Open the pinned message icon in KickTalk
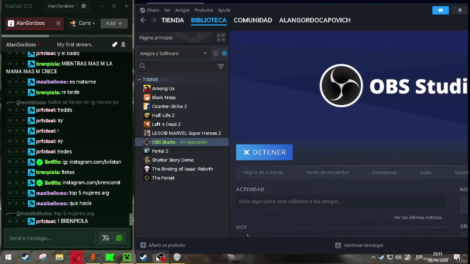This screenshot has height=264, width=470. point(115,44)
